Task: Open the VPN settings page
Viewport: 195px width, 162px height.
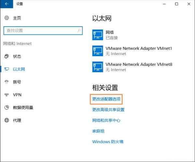Action: click(17, 95)
